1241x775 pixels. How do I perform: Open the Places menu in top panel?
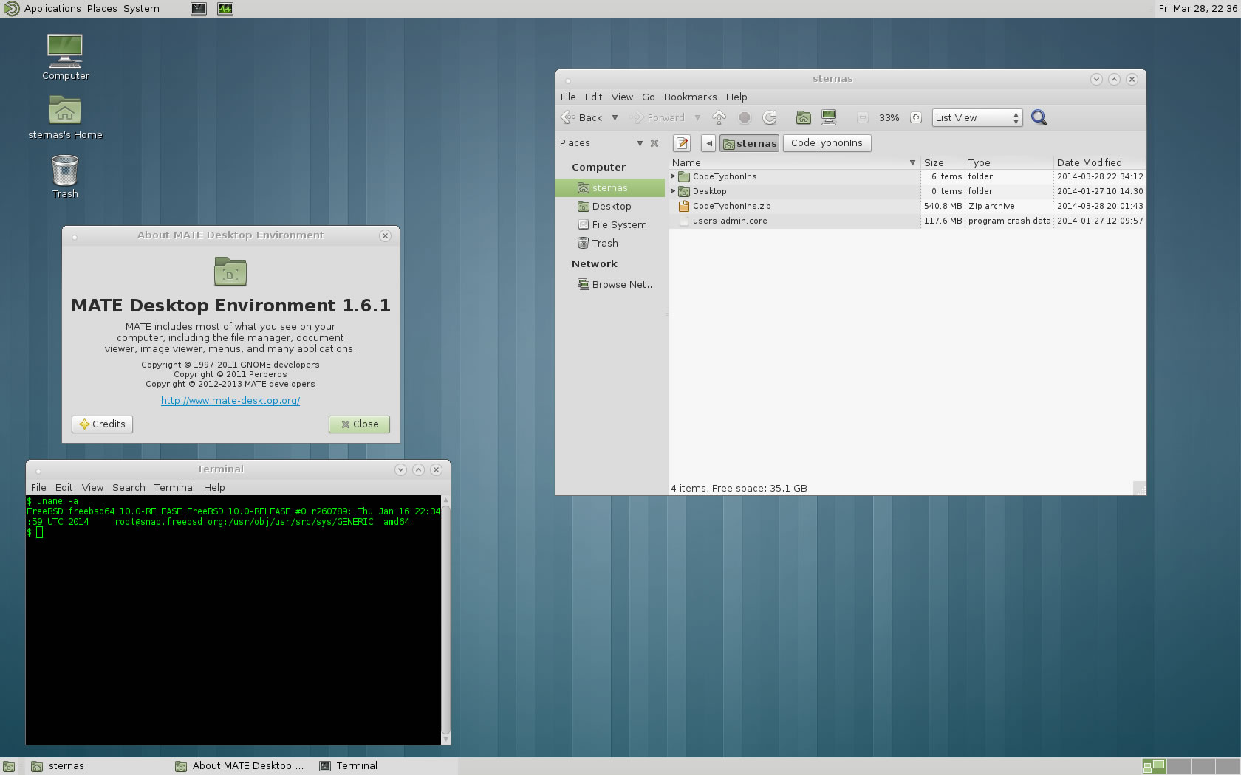(x=102, y=8)
